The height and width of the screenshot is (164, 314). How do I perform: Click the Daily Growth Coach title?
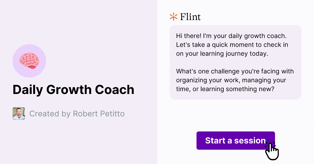tap(74, 90)
